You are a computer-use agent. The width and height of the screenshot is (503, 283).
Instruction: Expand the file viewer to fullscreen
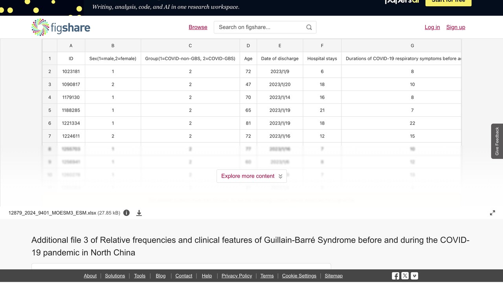[x=492, y=213]
